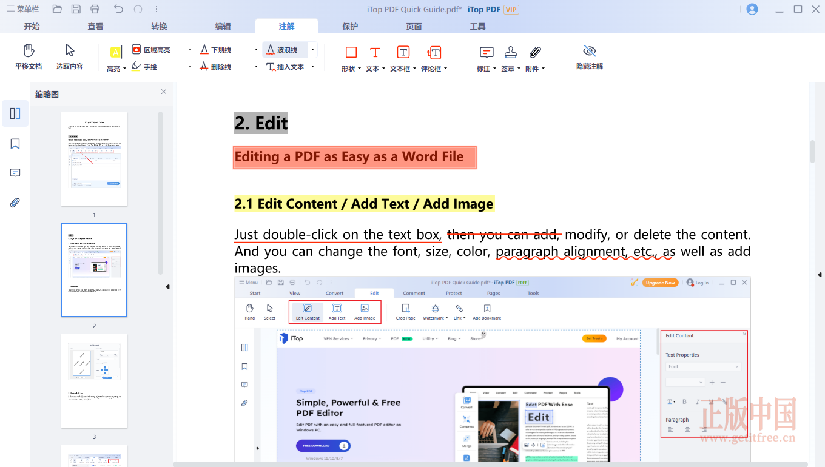The image size is (825, 467).
Task: Apply the 删除线 strikethrough tool
Action: click(x=216, y=67)
